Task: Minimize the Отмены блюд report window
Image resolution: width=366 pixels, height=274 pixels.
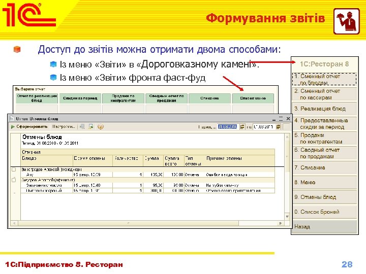Action: tap(274, 119)
